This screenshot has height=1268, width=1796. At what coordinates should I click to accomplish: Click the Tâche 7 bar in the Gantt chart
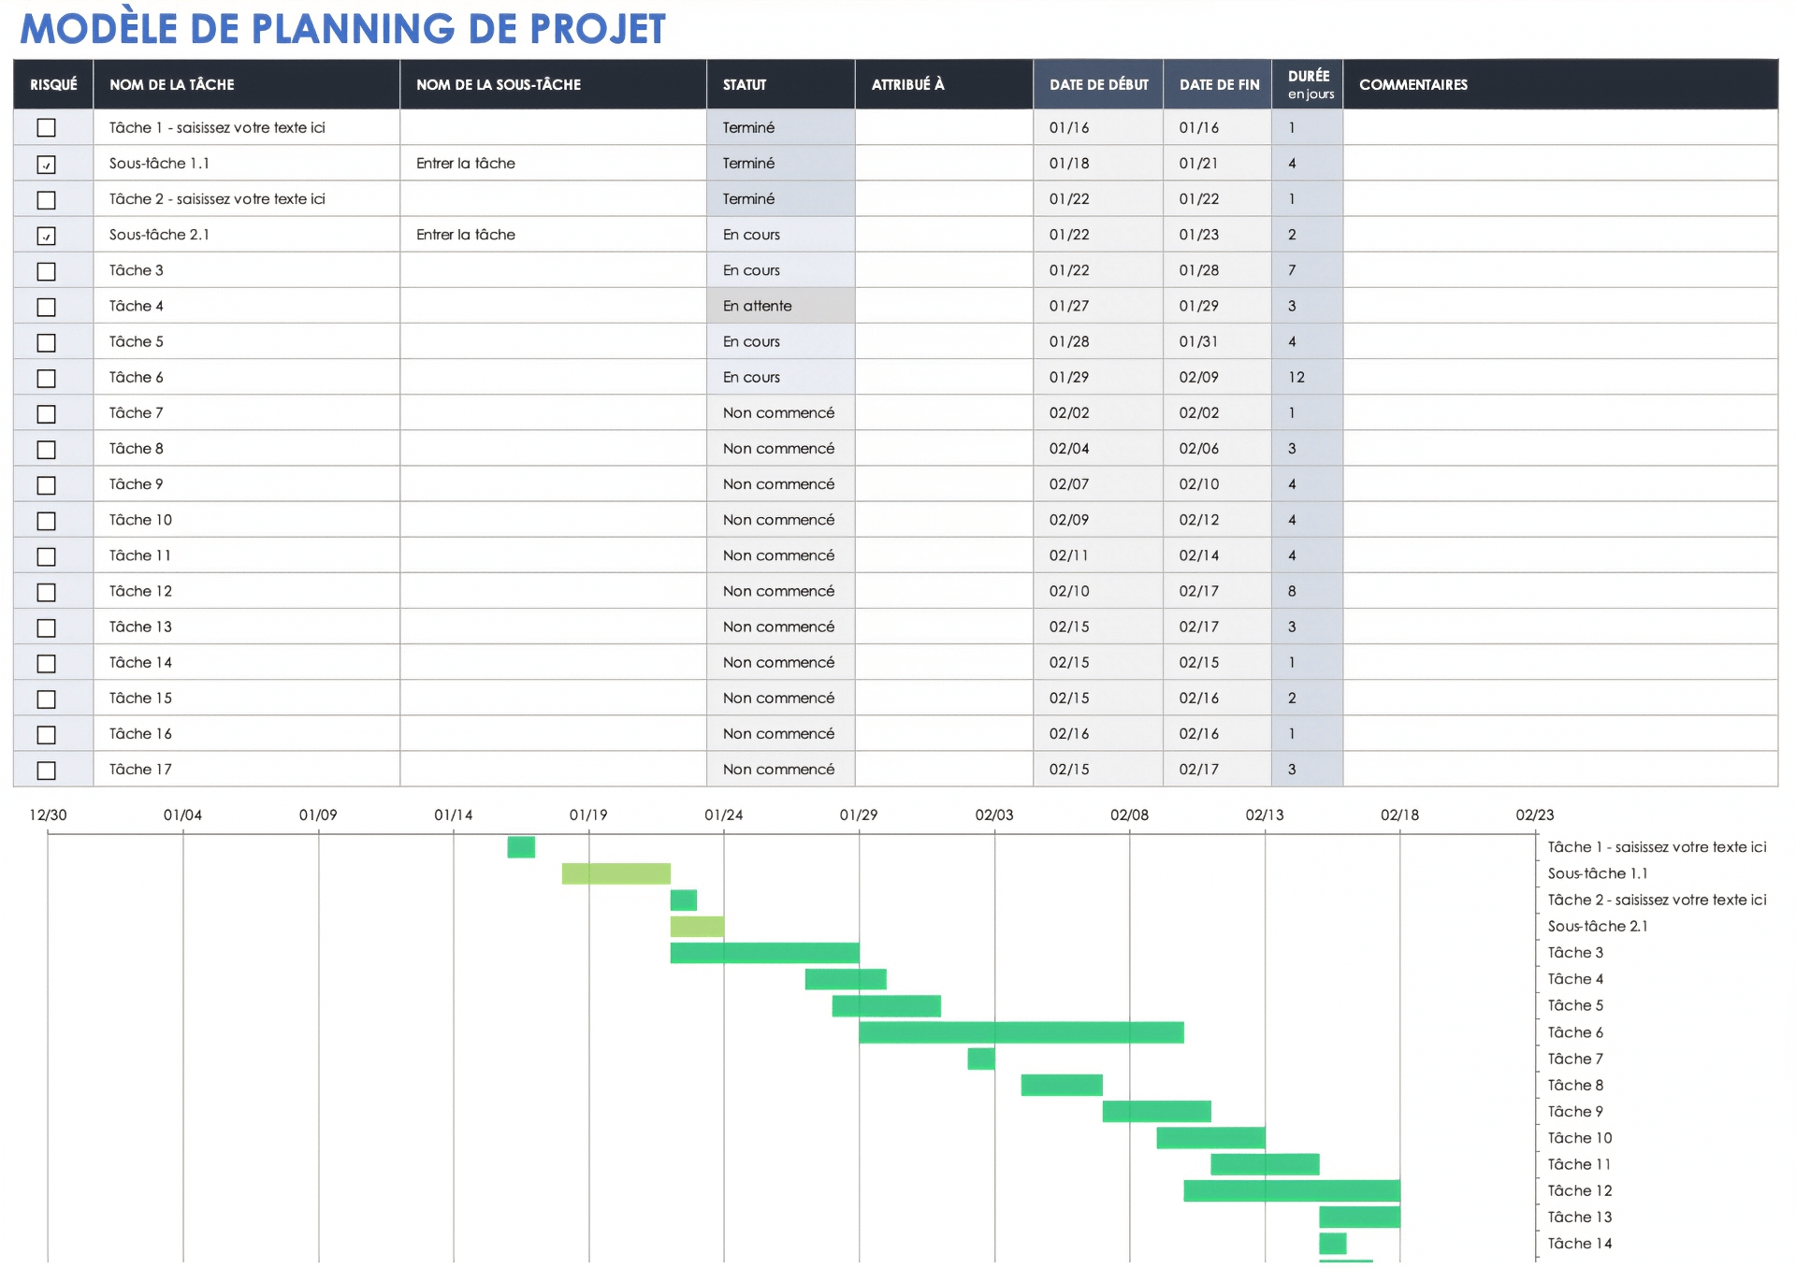[981, 1059]
